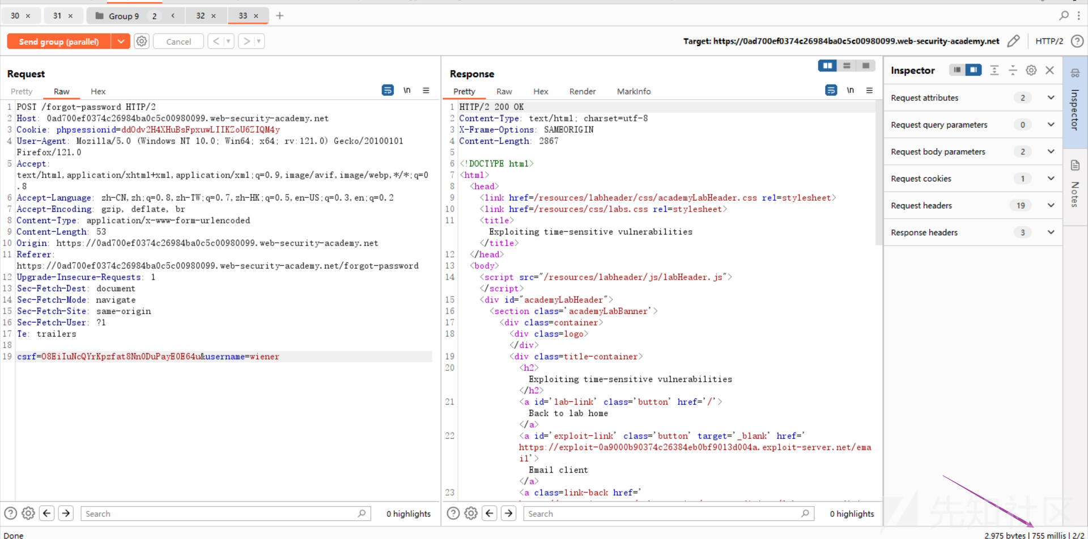1088x539 pixels.
Task: Open help question mark icon
Action: click(1077, 41)
